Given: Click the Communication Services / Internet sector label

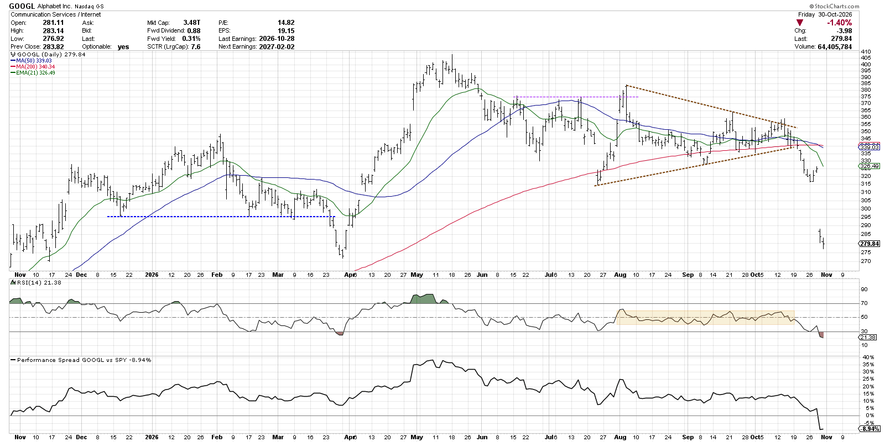Looking at the screenshot, I should [56, 15].
